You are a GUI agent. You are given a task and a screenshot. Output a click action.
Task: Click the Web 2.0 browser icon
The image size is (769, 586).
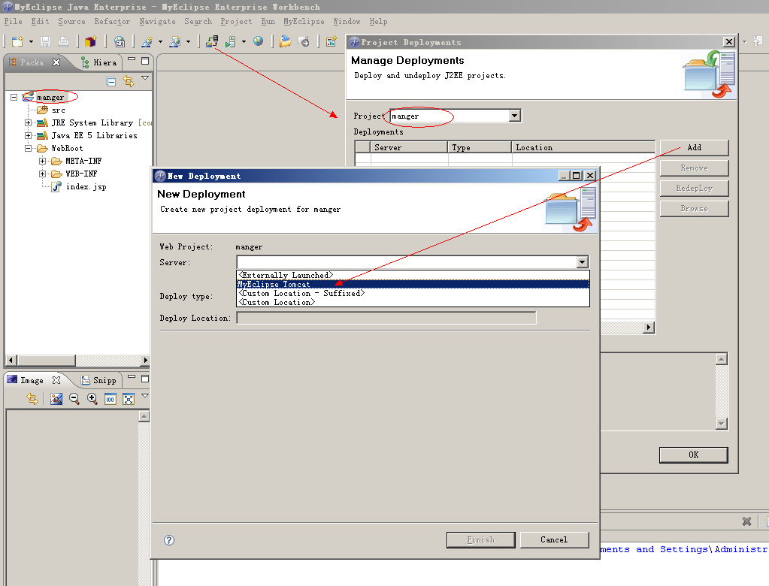pyautogui.click(x=120, y=41)
